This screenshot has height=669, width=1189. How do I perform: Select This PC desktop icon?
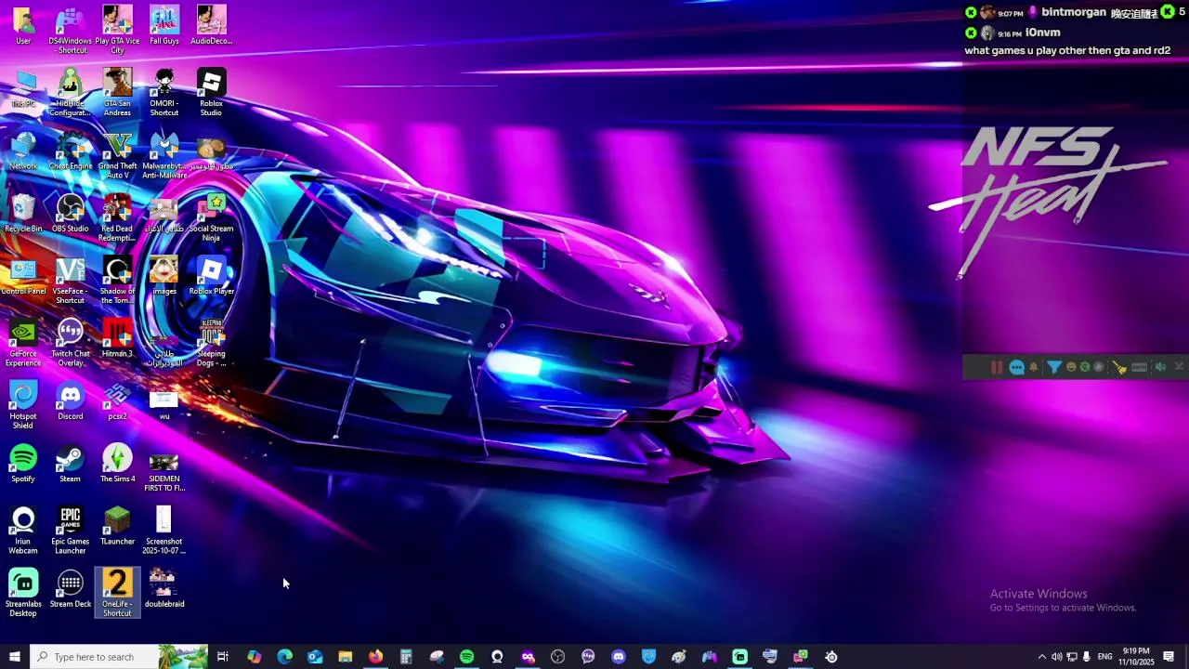[23, 90]
